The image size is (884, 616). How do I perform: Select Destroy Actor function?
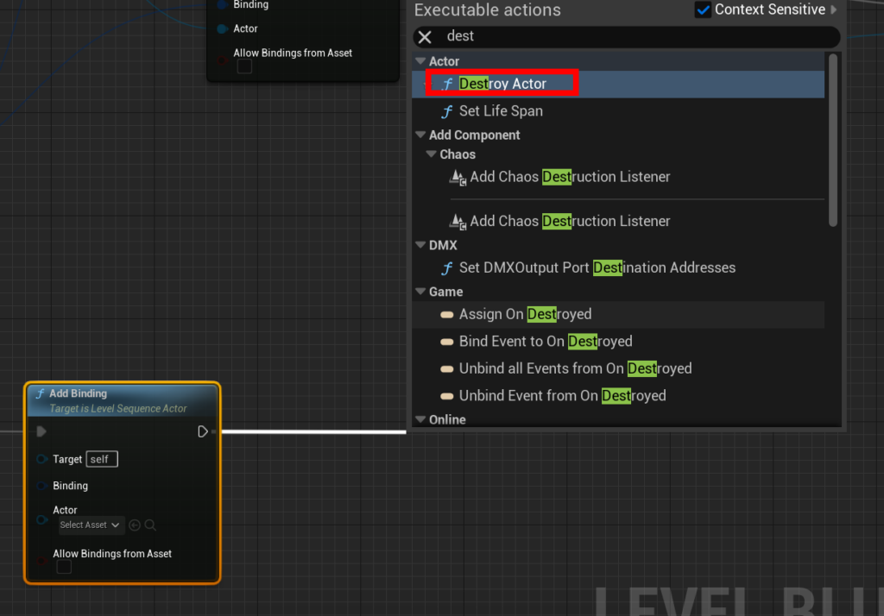(618, 84)
